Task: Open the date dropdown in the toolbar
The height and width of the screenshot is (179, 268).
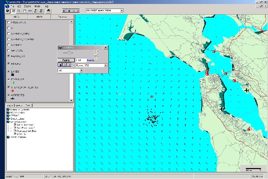Action: 122,11
